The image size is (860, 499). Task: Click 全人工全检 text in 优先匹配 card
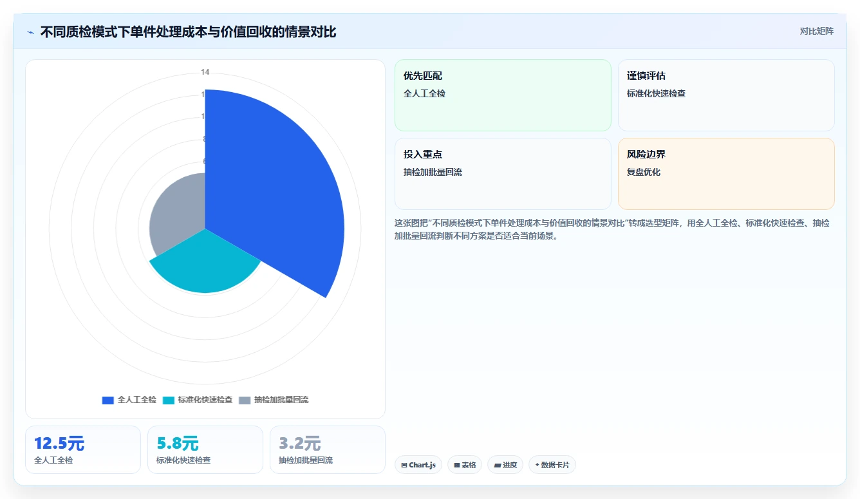424,93
